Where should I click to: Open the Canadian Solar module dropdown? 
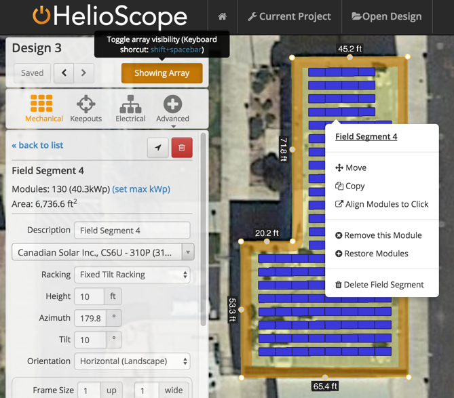102,252
